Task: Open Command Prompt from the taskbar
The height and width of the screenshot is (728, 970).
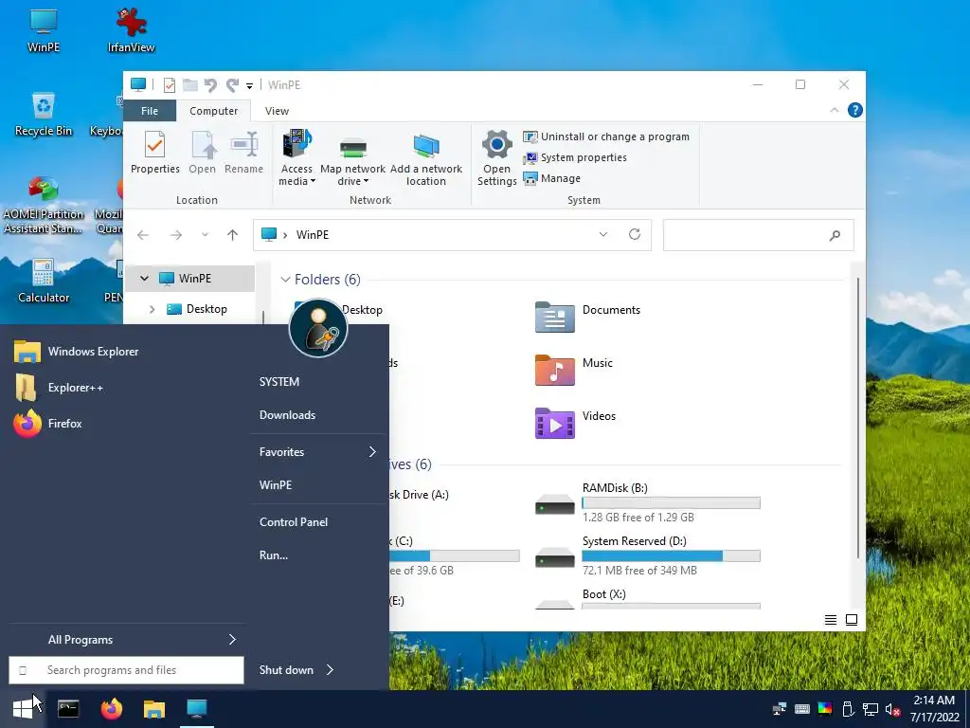Action: tap(68, 709)
